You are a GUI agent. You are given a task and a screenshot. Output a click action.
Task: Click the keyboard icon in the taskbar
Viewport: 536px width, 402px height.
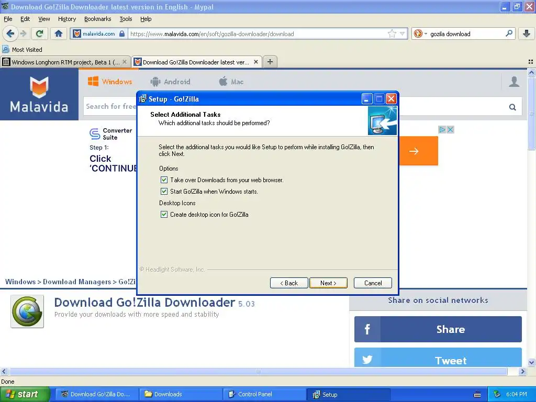(x=477, y=395)
